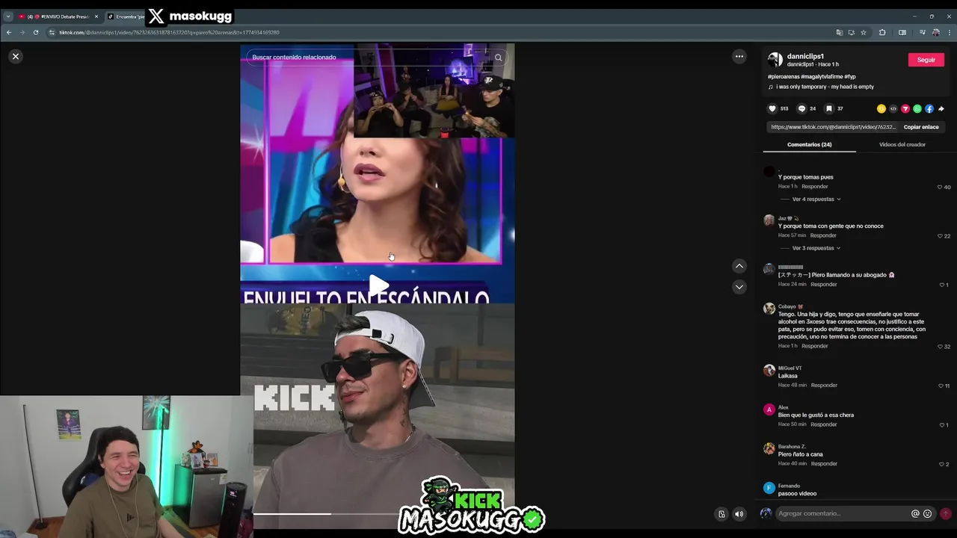The image size is (957, 538).
Task: Click Copiar enlace button
Action: point(920,127)
